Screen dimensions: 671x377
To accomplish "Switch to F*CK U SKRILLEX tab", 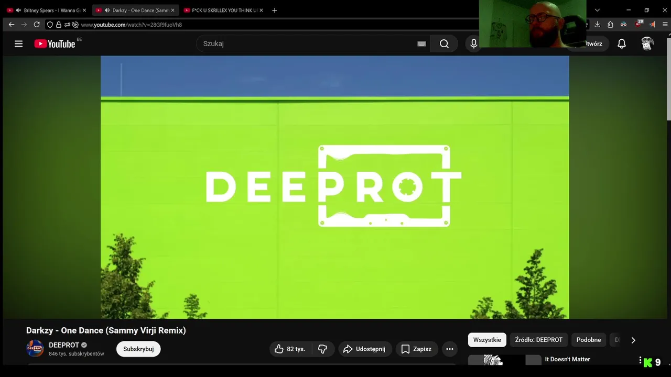I will (x=224, y=10).
